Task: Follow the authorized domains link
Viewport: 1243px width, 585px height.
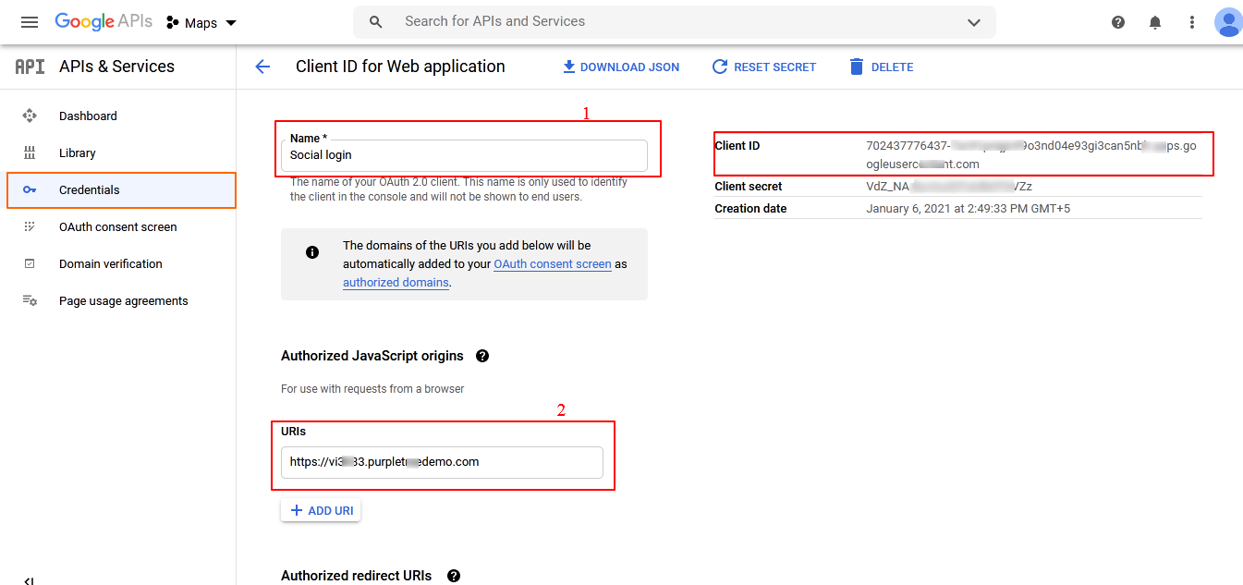Action: tap(396, 283)
